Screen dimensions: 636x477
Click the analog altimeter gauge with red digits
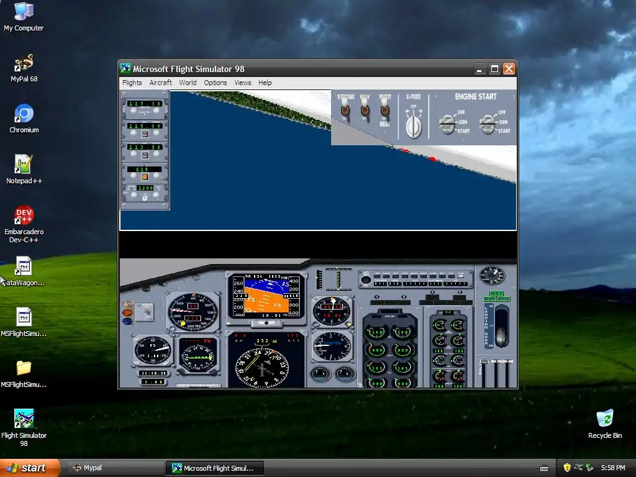(332, 312)
